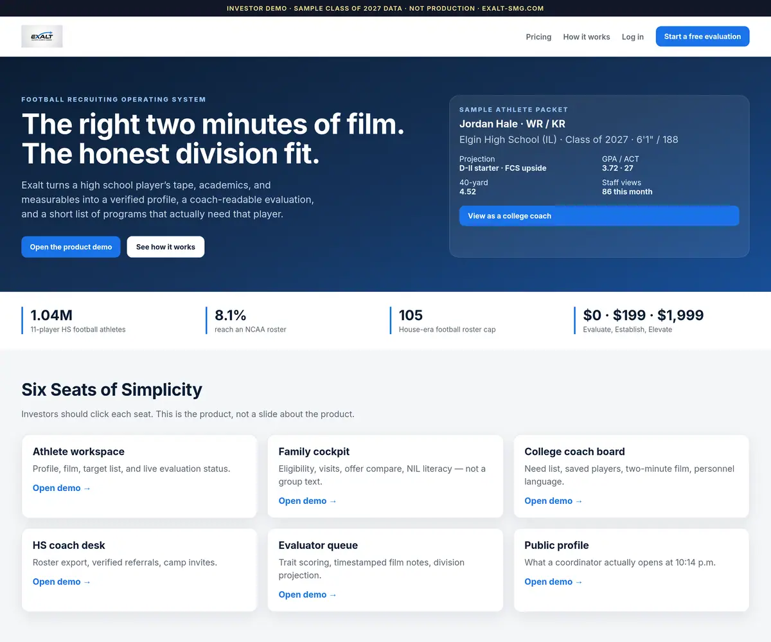Viewport: 771px width, 642px height.
Task: Click Investors should click each seat sentence
Action: pos(188,415)
